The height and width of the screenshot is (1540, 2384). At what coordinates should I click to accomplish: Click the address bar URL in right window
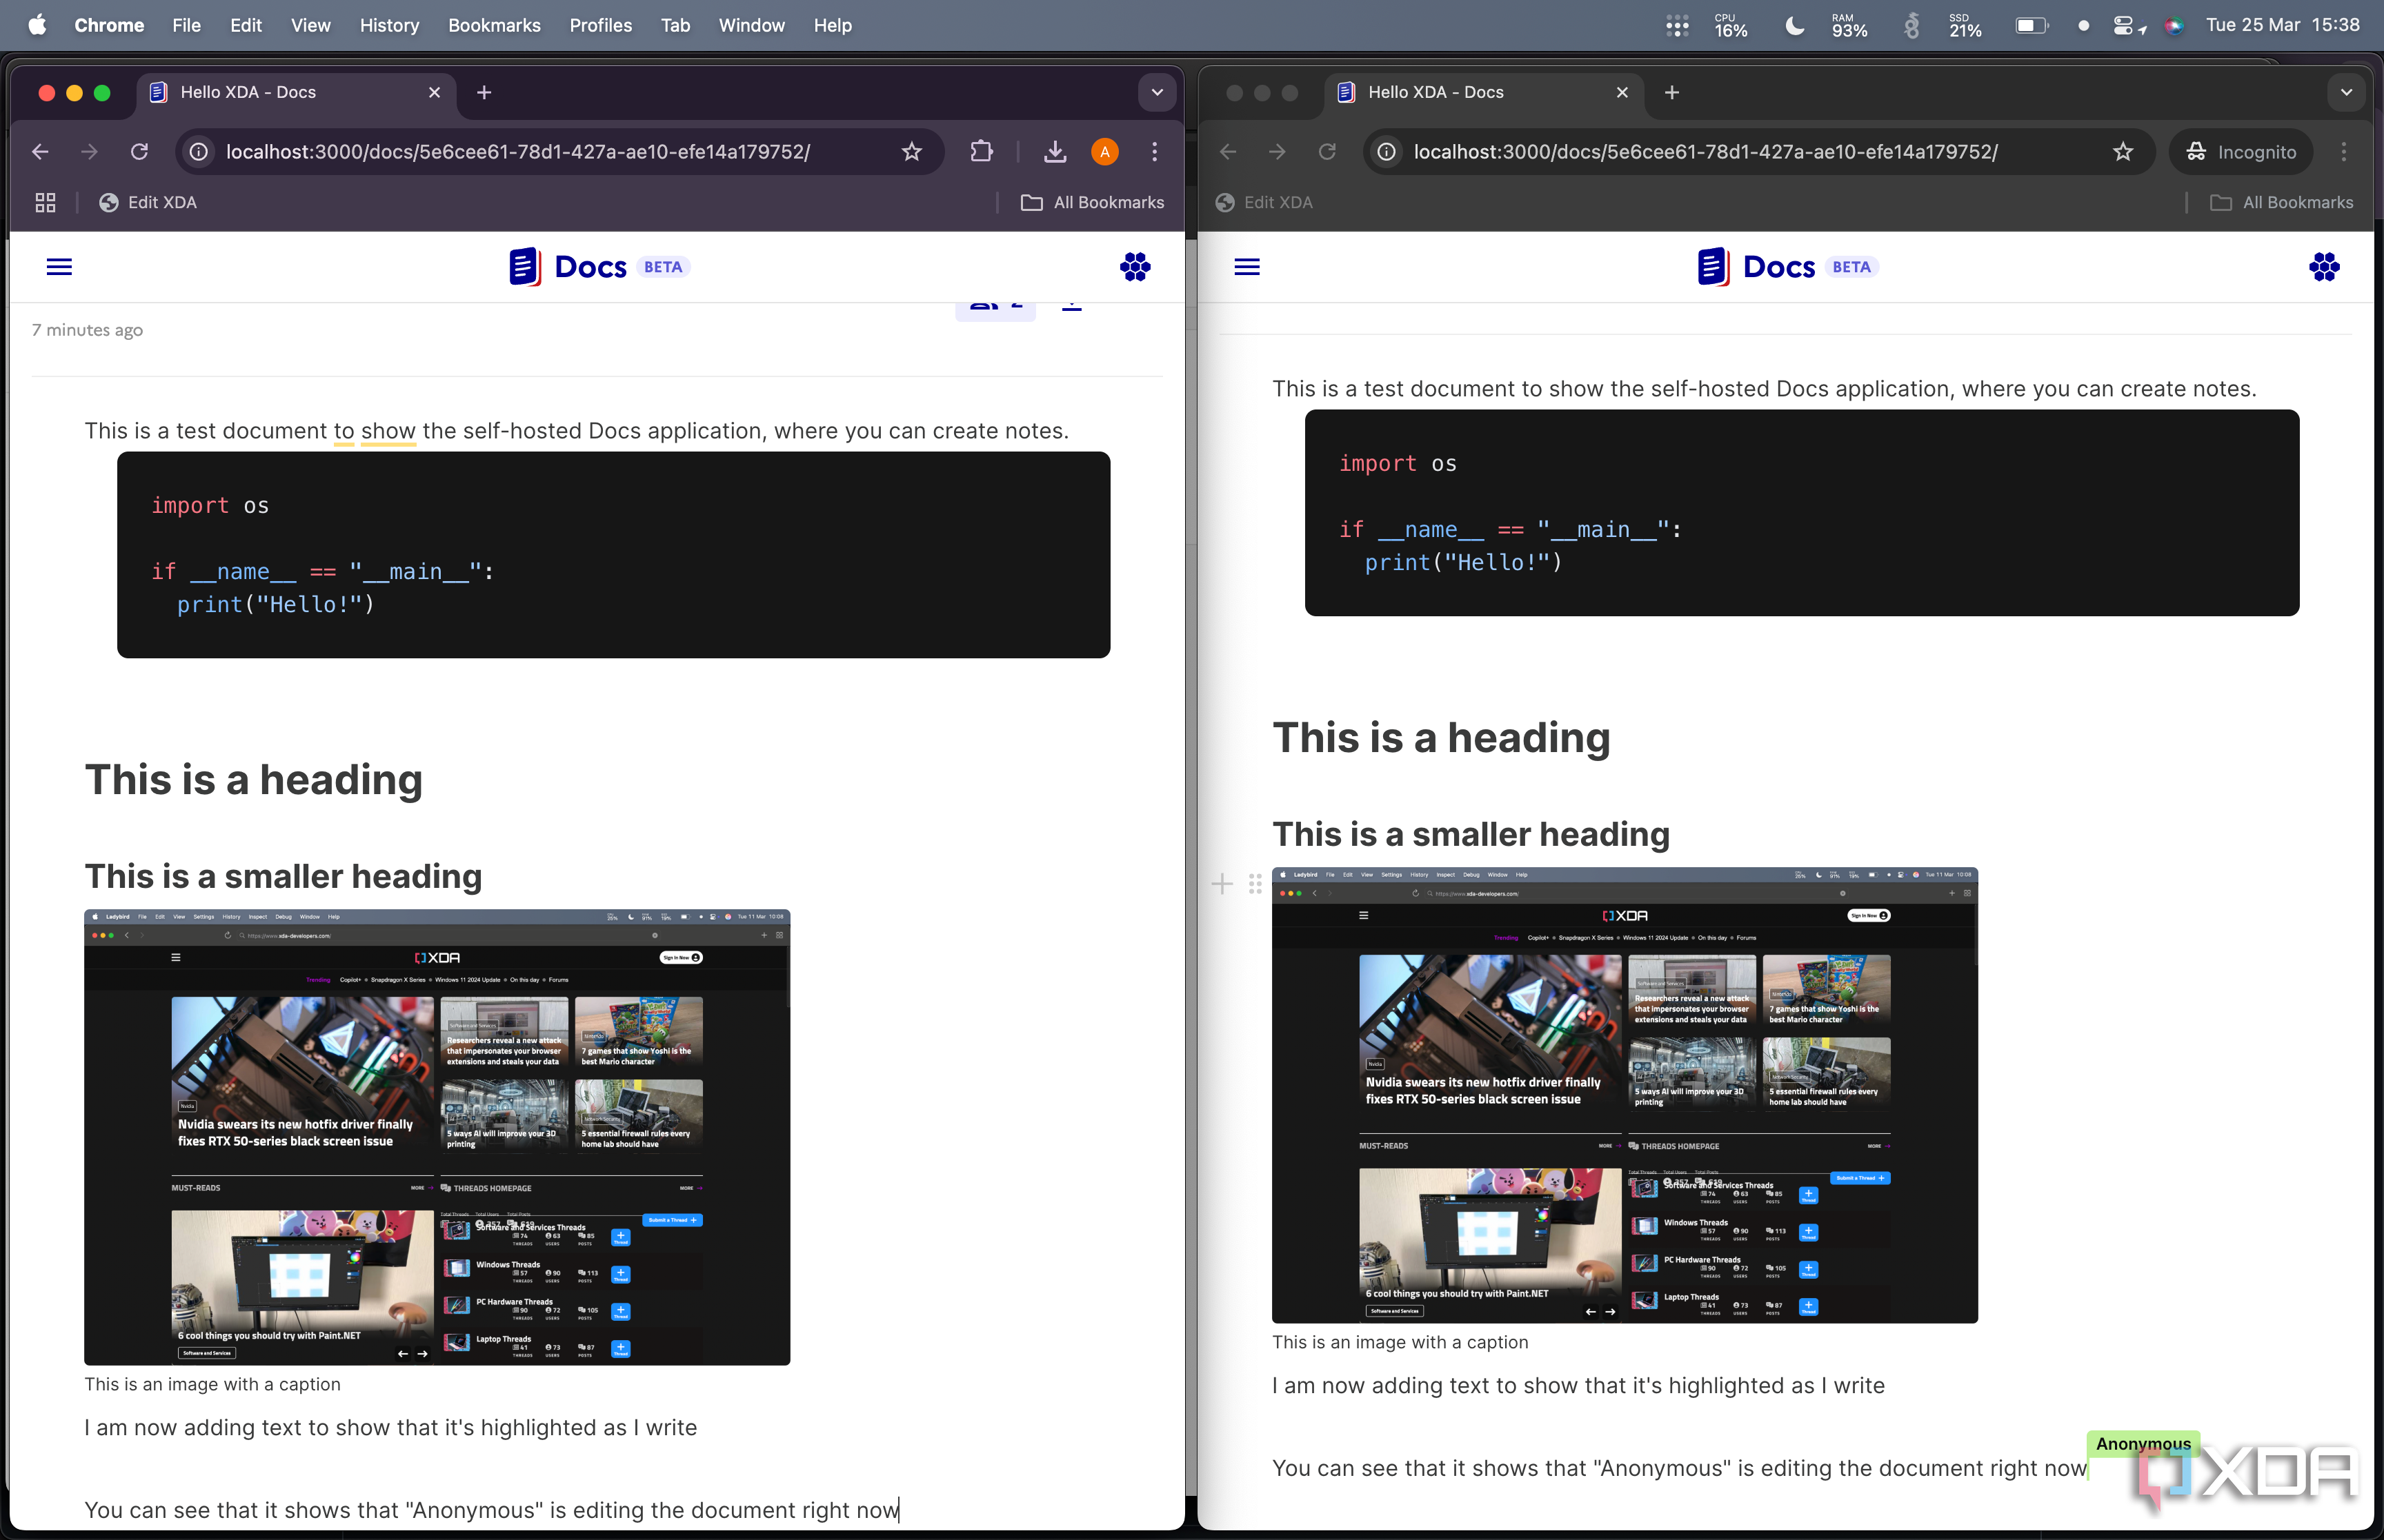(1705, 152)
